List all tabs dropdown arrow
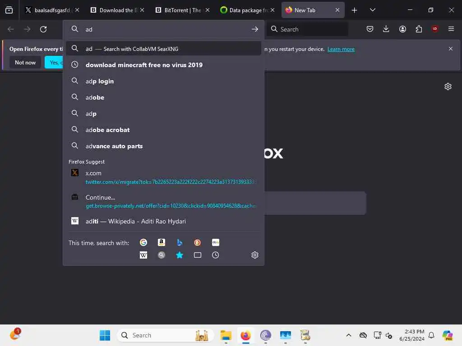Screen dimensions: 462x346 tap(372, 10)
